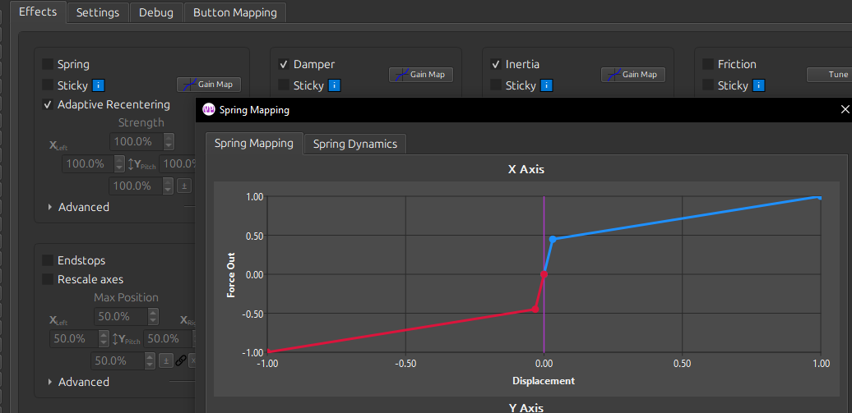Image resolution: width=852 pixels, height=413 pixels.
Task: Decrease the left Max Position 50.0% value
Action: 104,342
